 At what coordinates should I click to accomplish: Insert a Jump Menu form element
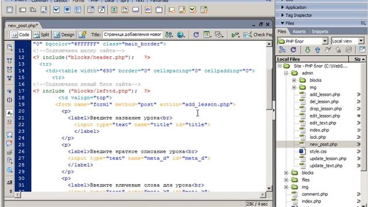(x=102, y=10)
